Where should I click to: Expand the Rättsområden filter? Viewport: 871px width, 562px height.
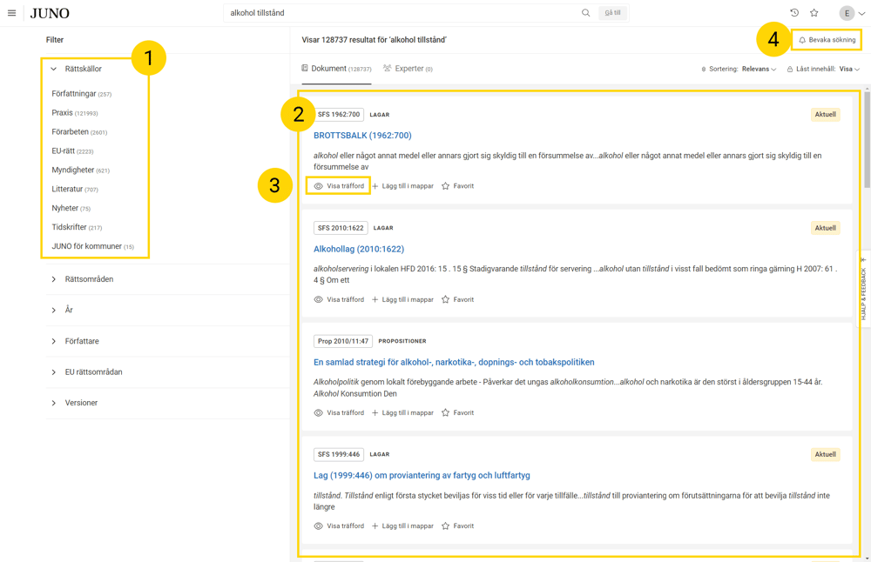(82, 279)
